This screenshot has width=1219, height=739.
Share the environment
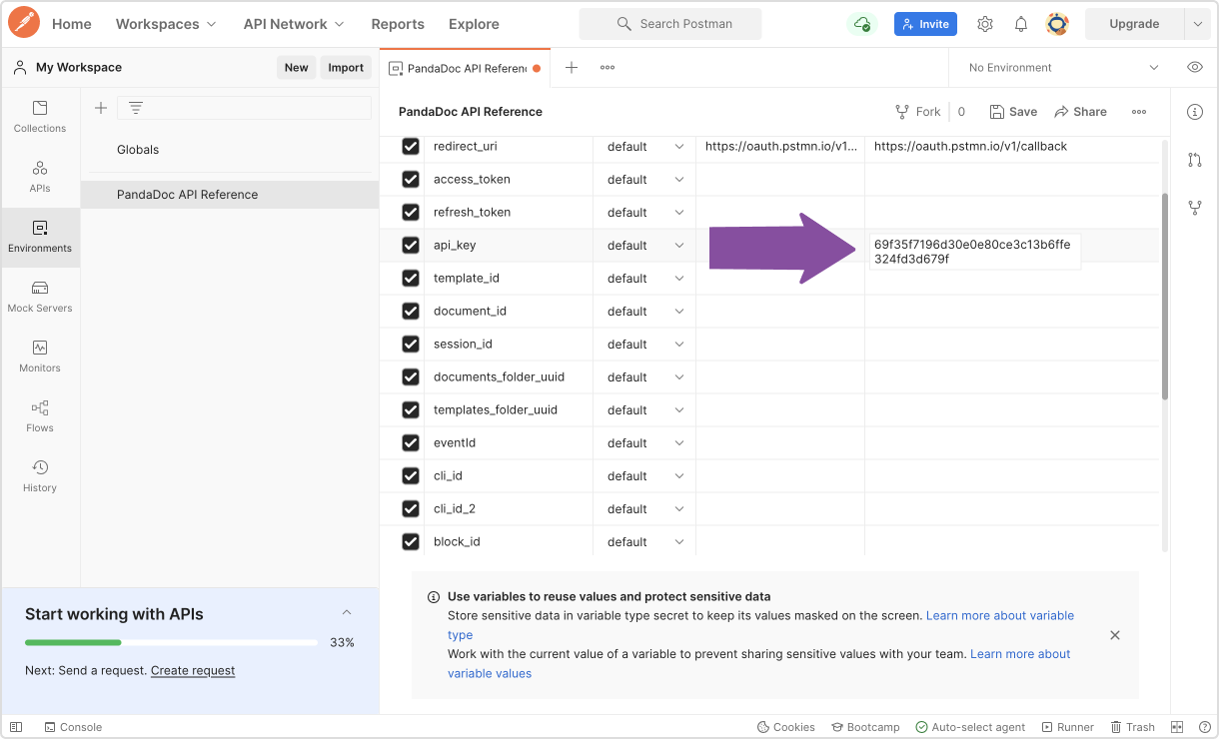pyautogui.click(x=1081, y=112)
